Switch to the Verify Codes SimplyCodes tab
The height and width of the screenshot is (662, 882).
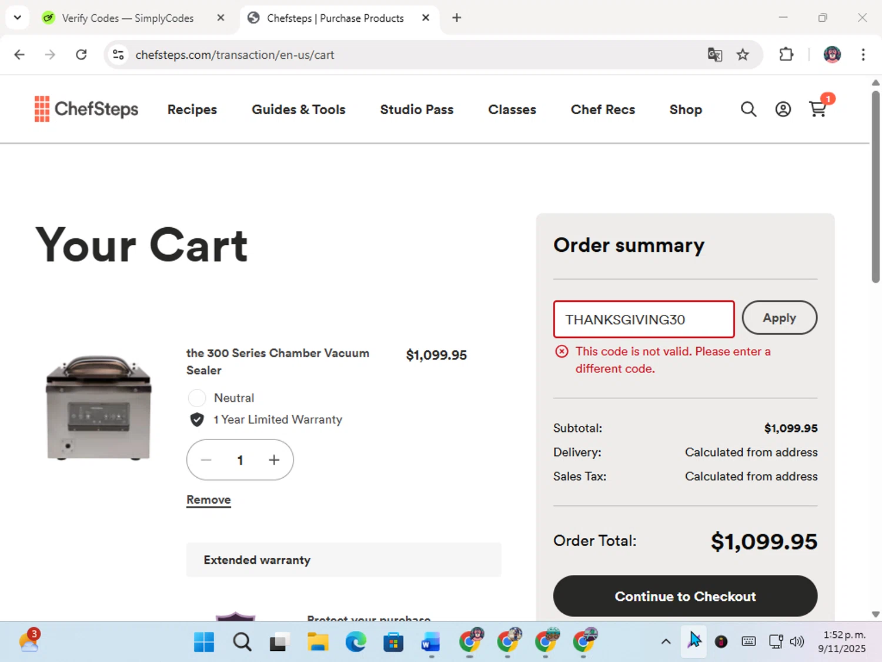[128, 18]
